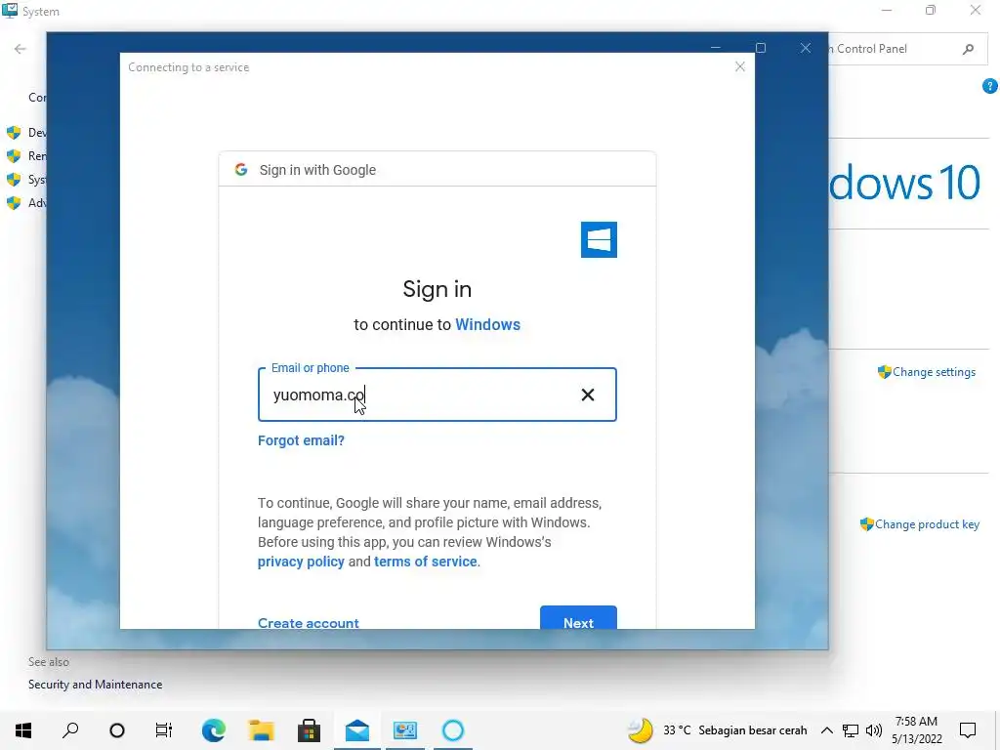The width and height of the screenshot is (1000, 750).
Task: Show hidden tray icons chevron
Action: pyautogui.click(x=826, y=730)
